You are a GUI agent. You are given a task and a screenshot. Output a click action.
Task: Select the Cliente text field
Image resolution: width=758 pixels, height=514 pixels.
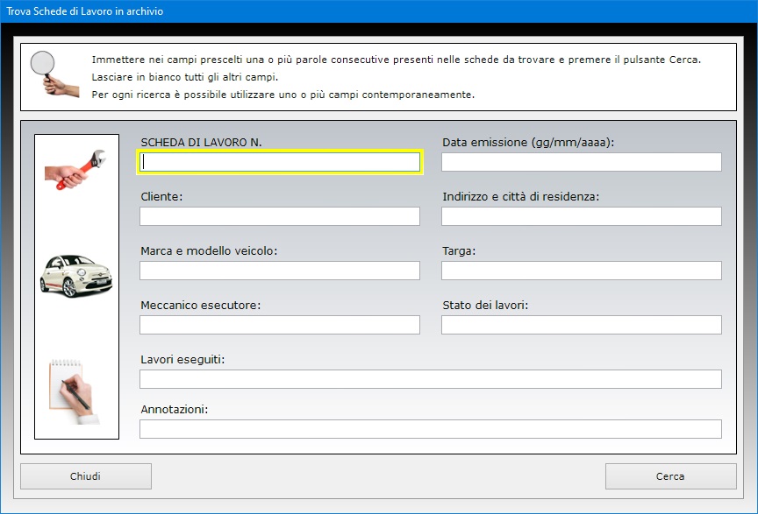click(x=280, y=216)
